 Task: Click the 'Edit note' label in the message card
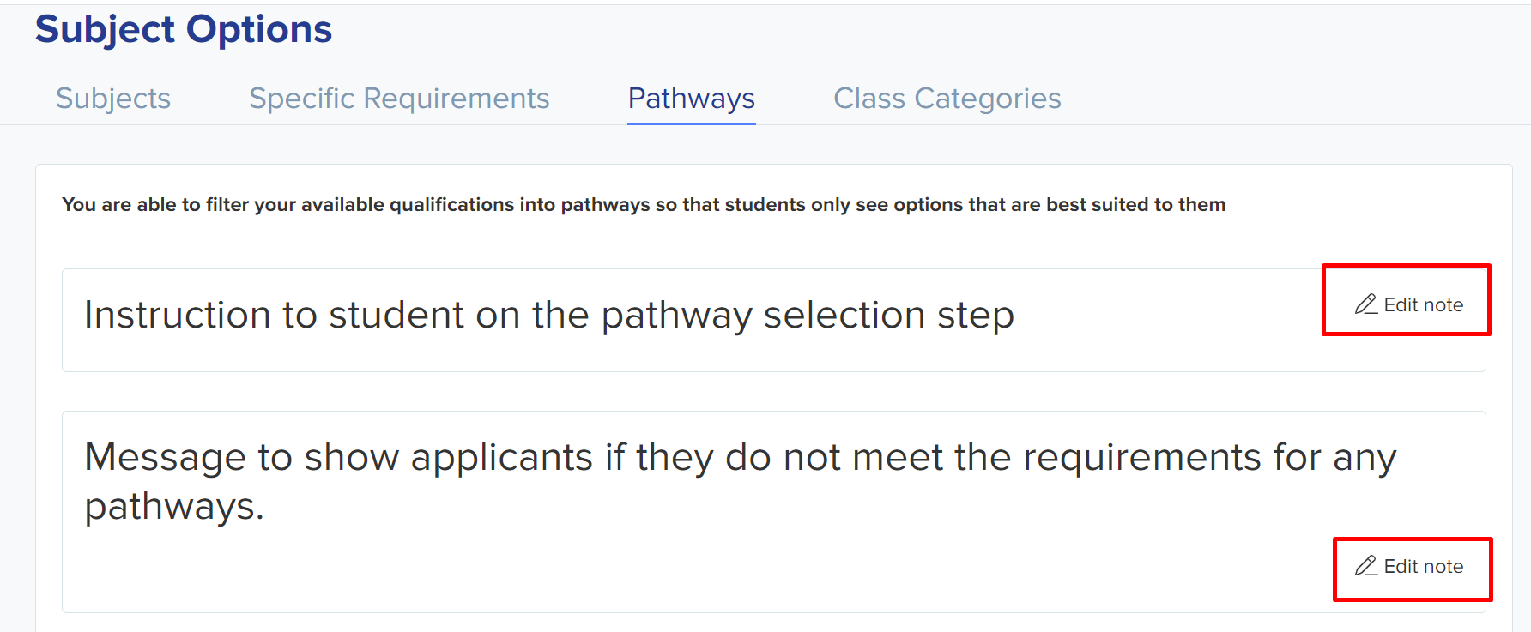[1424, 566]
